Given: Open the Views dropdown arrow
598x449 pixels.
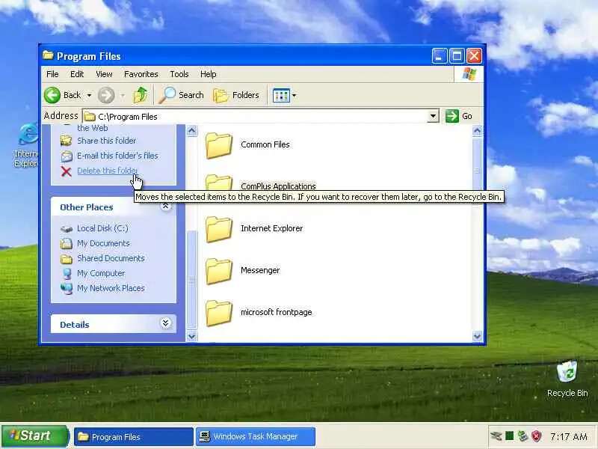Looking at the screenshot, I should 294,96.
